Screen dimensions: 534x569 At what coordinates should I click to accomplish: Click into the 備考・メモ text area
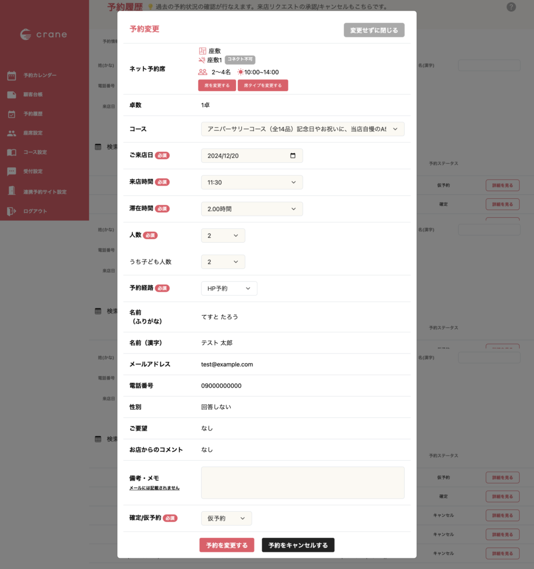[302, 482]
